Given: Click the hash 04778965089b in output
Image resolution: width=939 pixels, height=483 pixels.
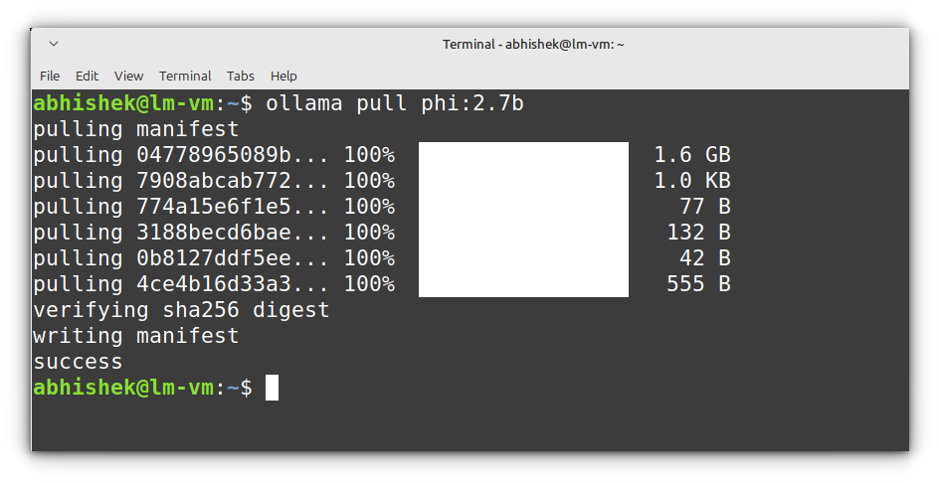Looking at the screenshot, I should (x=207, y=155).
